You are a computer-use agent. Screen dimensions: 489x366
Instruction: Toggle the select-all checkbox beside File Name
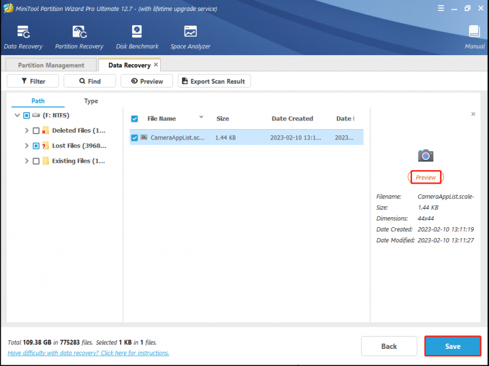click(x=134, y=119)
